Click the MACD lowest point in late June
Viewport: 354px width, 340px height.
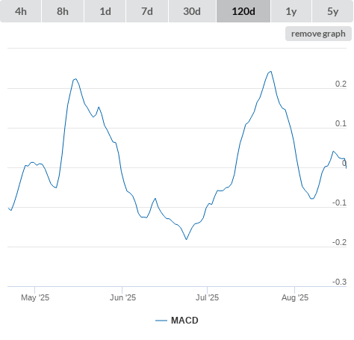(186, 239)
